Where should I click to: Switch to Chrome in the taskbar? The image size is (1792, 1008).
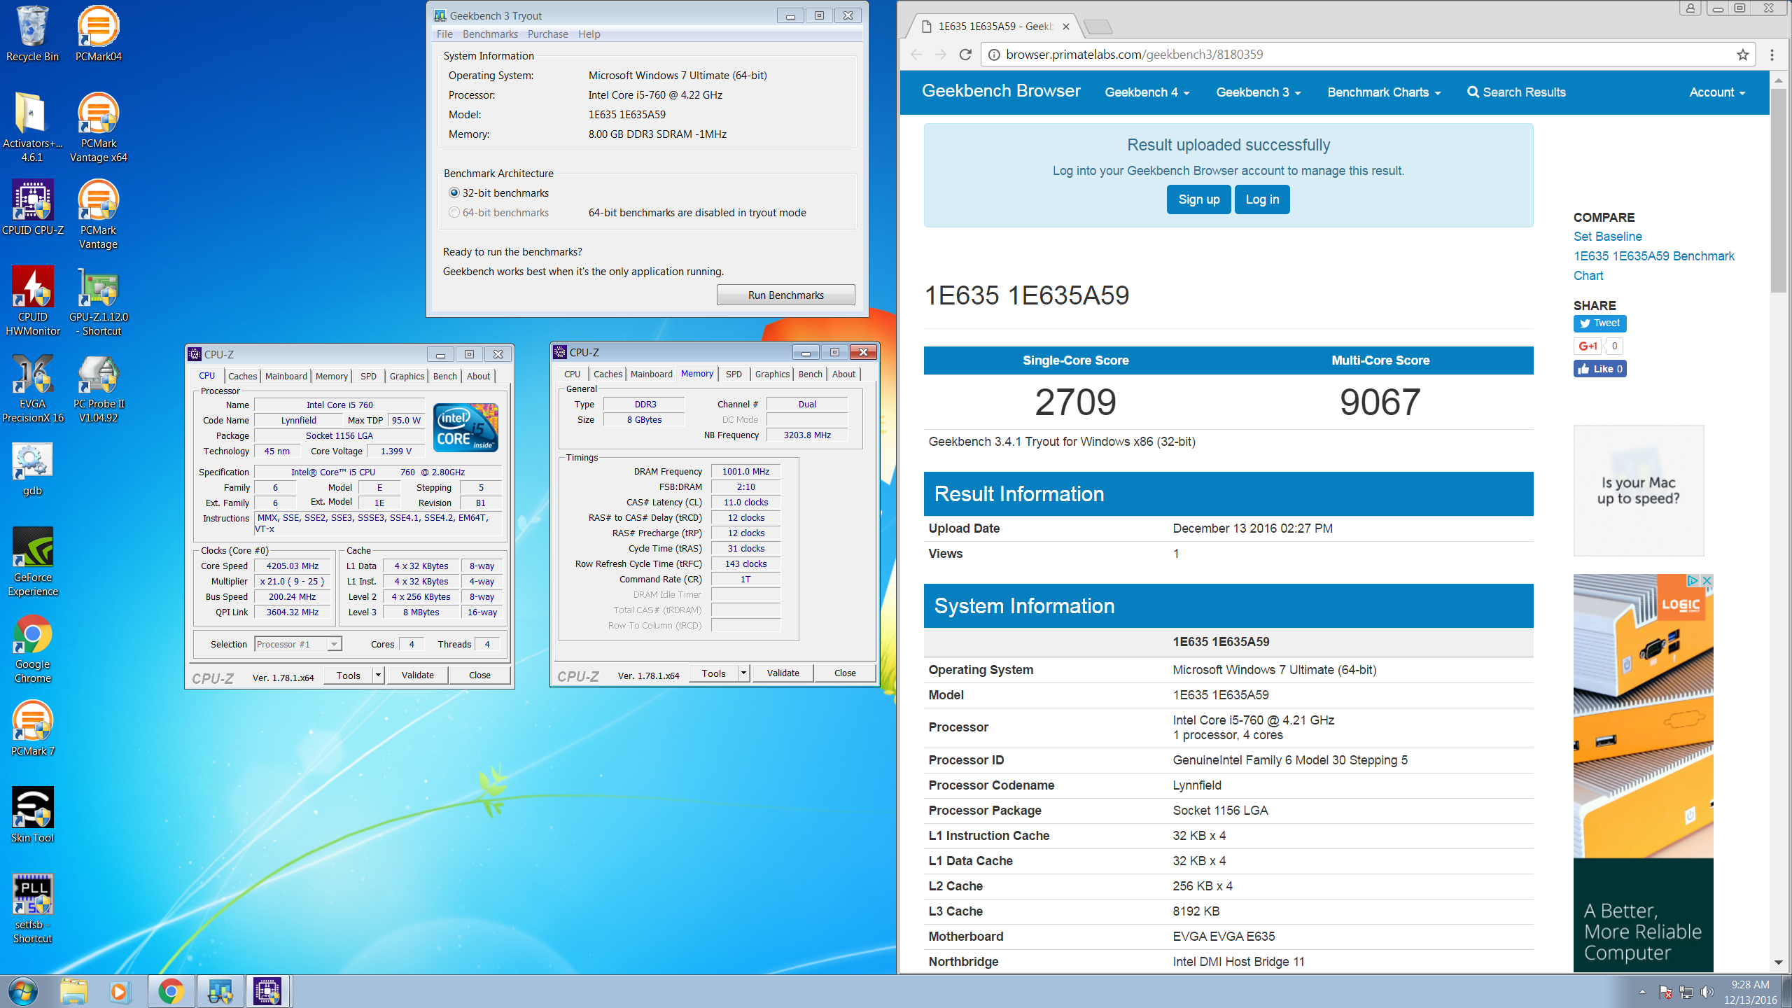coord(171,991)
